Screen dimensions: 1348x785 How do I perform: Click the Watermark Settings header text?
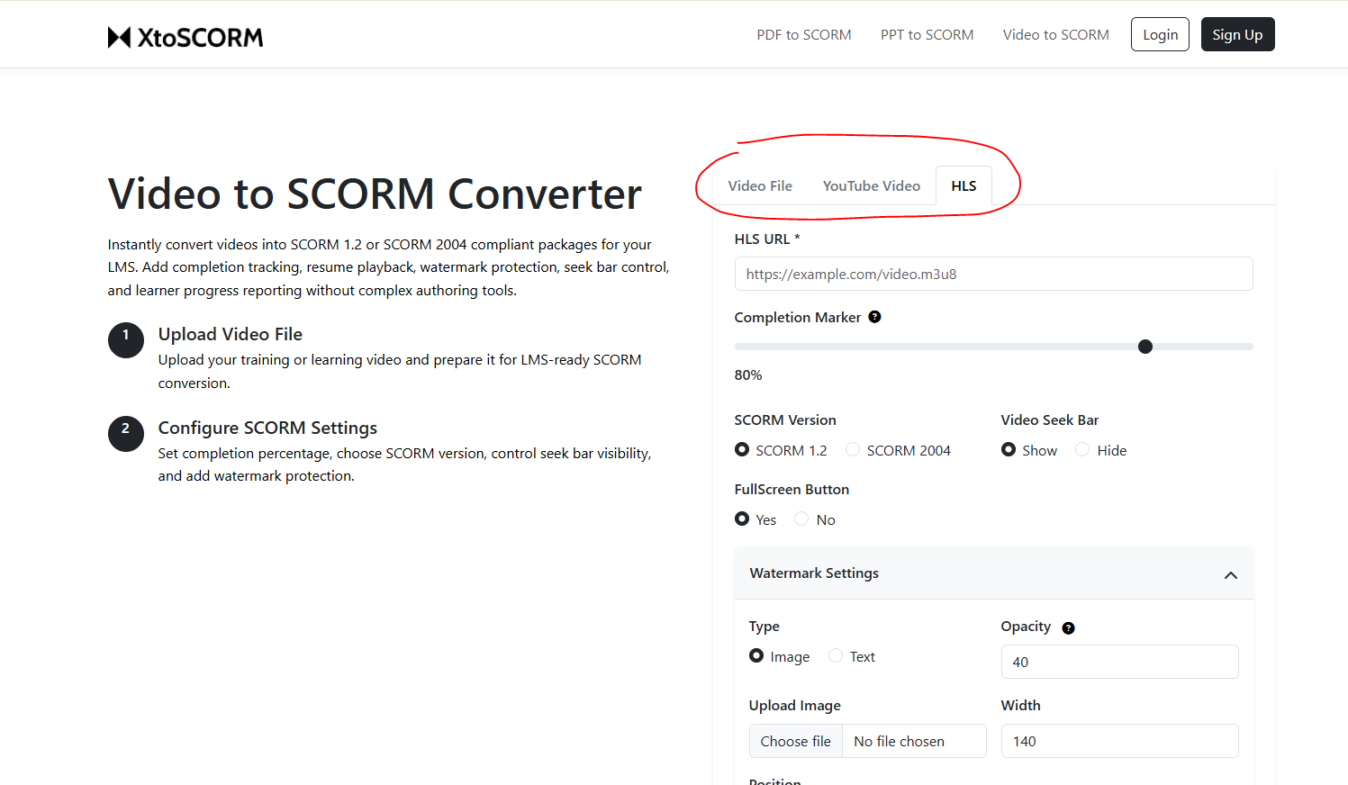tap(814, 573)
